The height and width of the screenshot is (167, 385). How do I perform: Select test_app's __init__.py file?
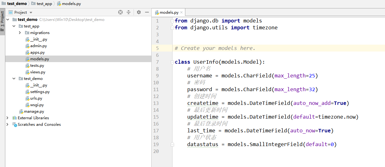(x=39, y=39)
